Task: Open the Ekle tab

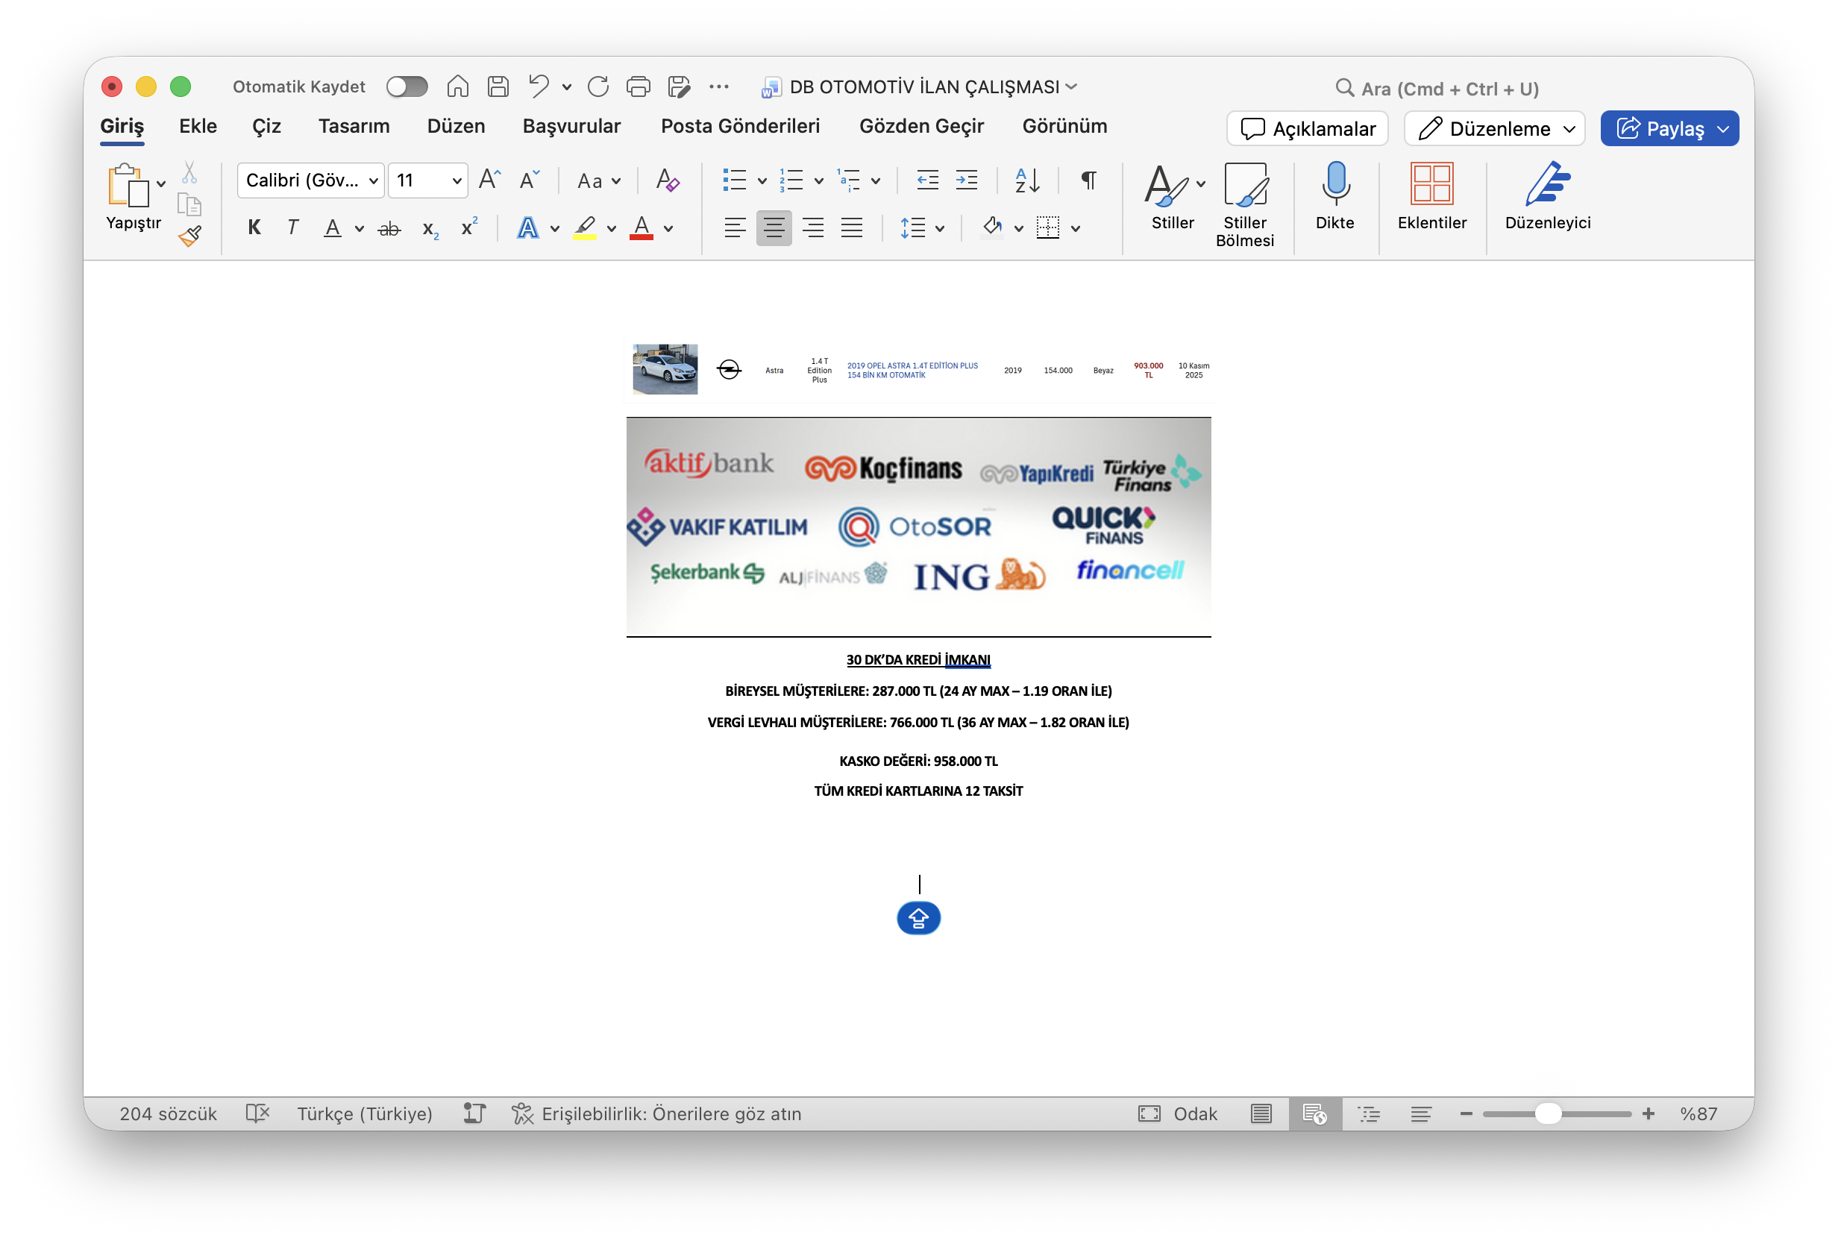Action: pos(198,127)
